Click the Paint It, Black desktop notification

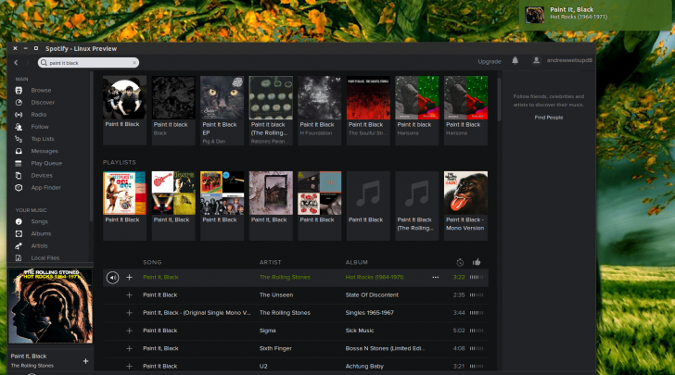point(596,15)
